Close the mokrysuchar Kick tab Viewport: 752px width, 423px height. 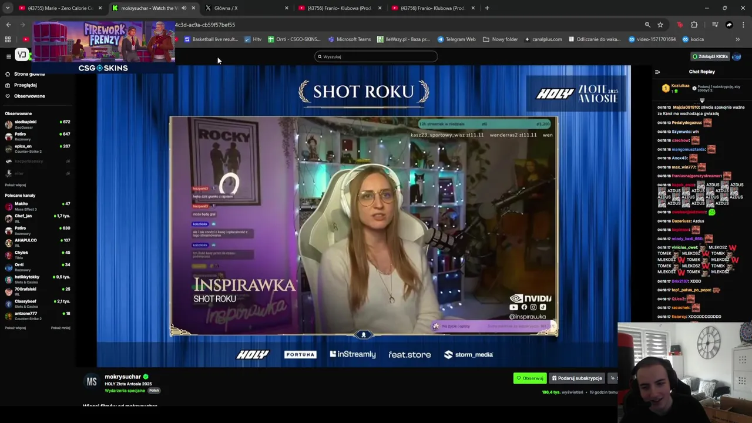point(193,8)
